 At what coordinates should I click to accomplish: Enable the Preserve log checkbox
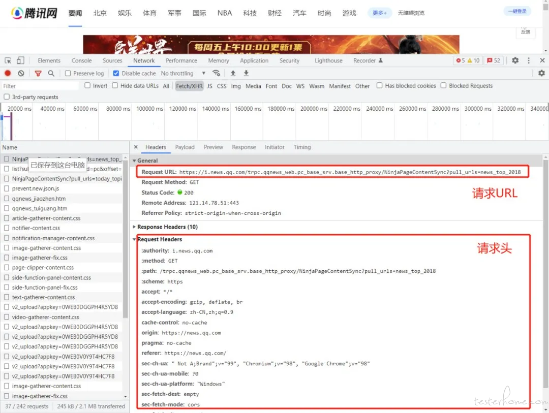(68, 73)
